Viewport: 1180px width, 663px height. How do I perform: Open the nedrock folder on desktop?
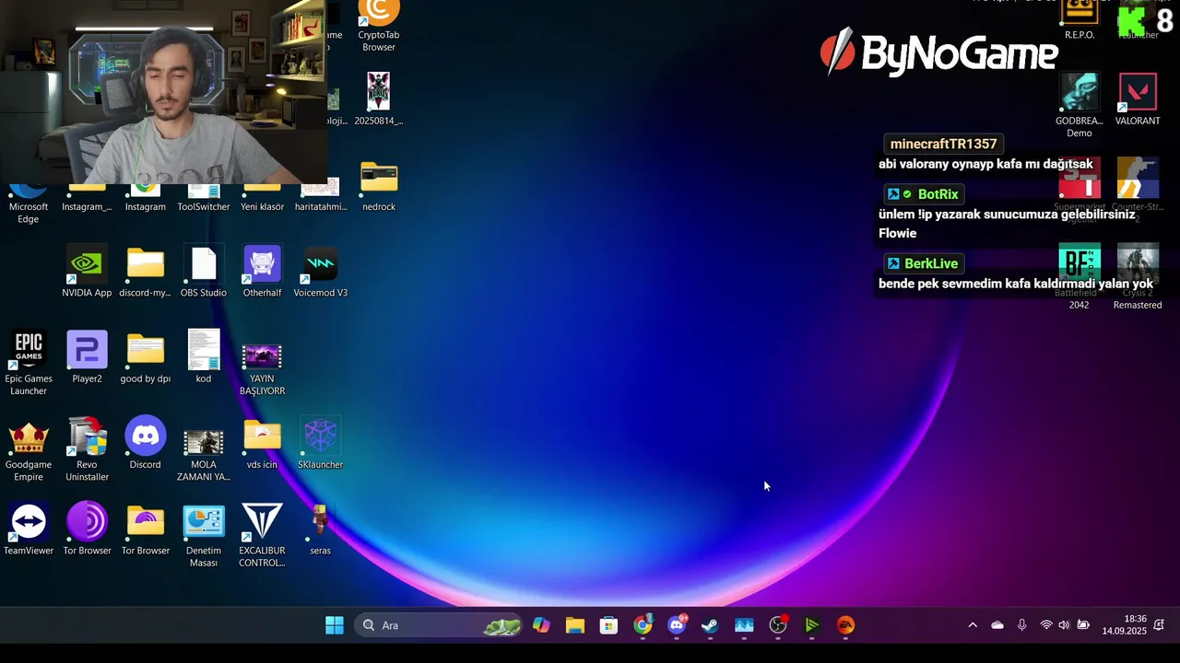(x=379, y=187)
